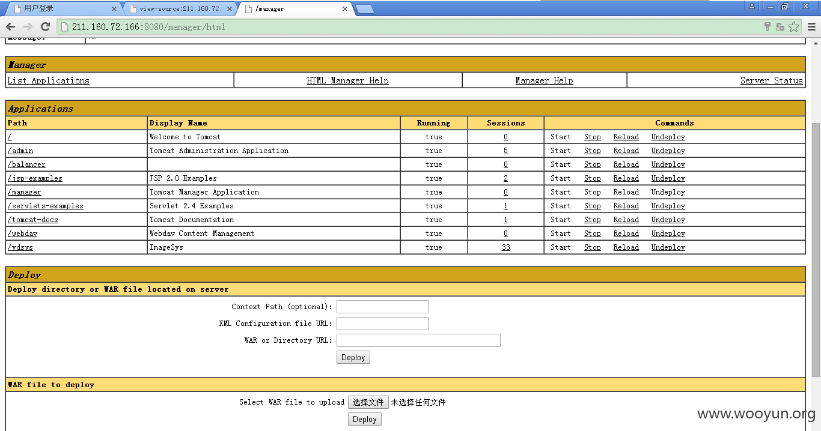Click the vertical page scrollbar
The width and height of the screenshot is (821, 431).
(x=816, y=249)
